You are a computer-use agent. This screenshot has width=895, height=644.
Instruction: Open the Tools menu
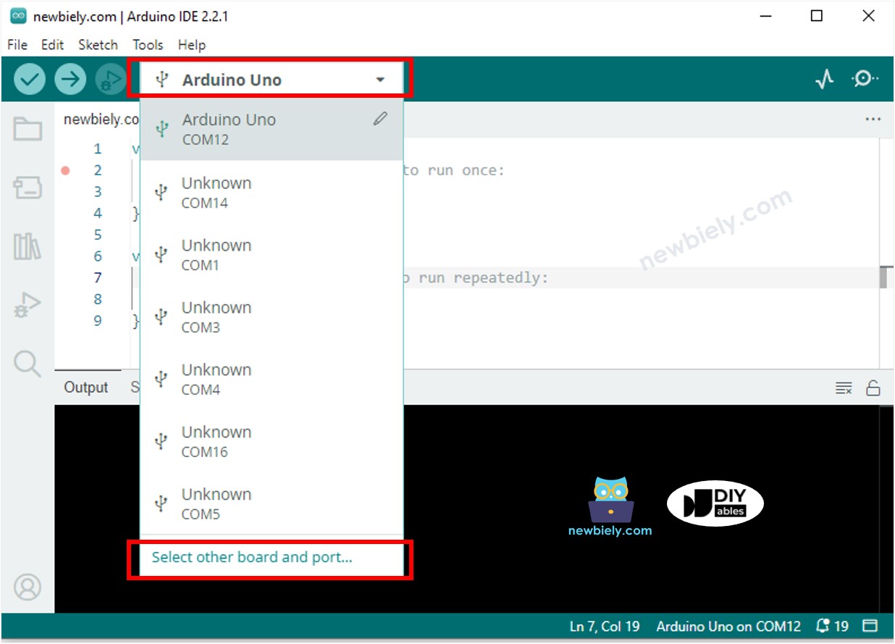click(148, 45)
